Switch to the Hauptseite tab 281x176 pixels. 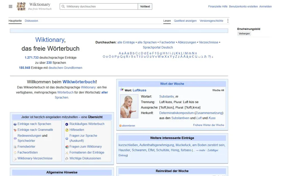(15, 21)
